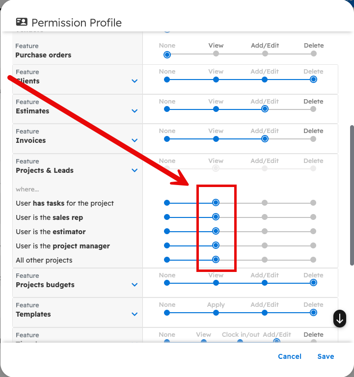Set sales rep project permission to Delete
Viewport: 354px width, 377px height.
point(313,217)
